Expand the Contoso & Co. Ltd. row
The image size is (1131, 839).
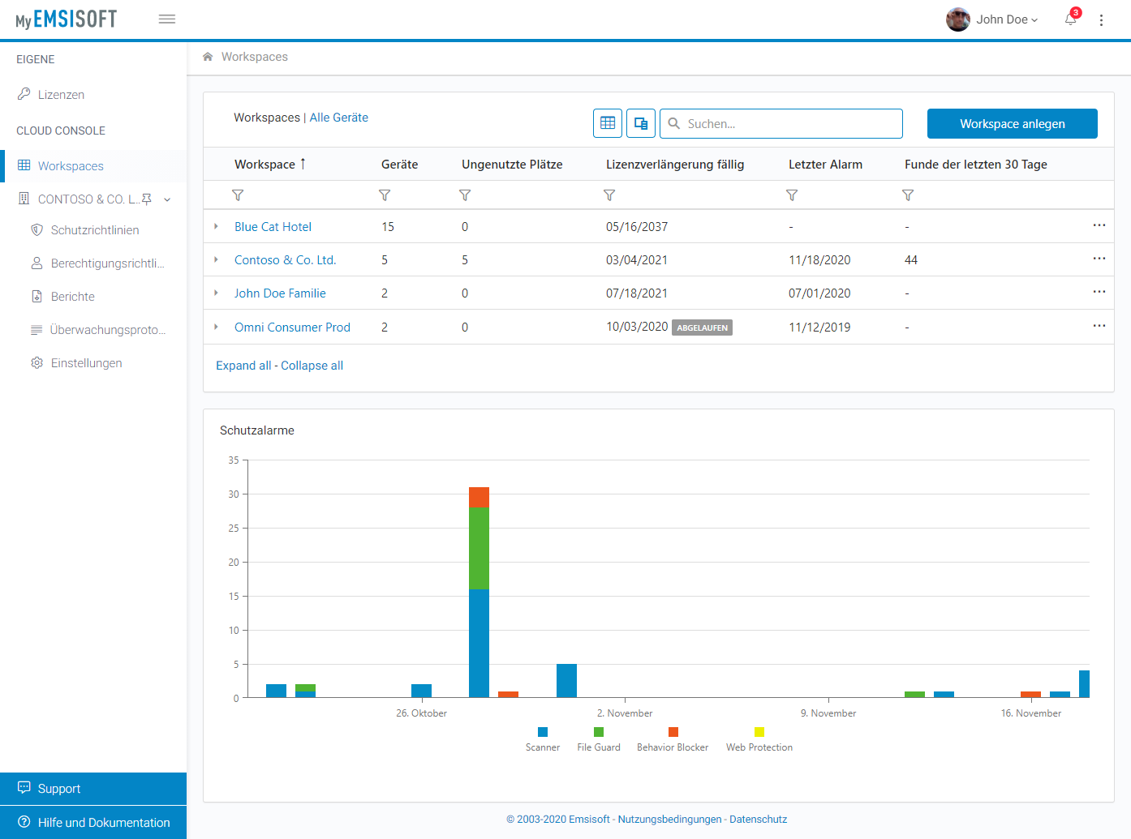216,259
